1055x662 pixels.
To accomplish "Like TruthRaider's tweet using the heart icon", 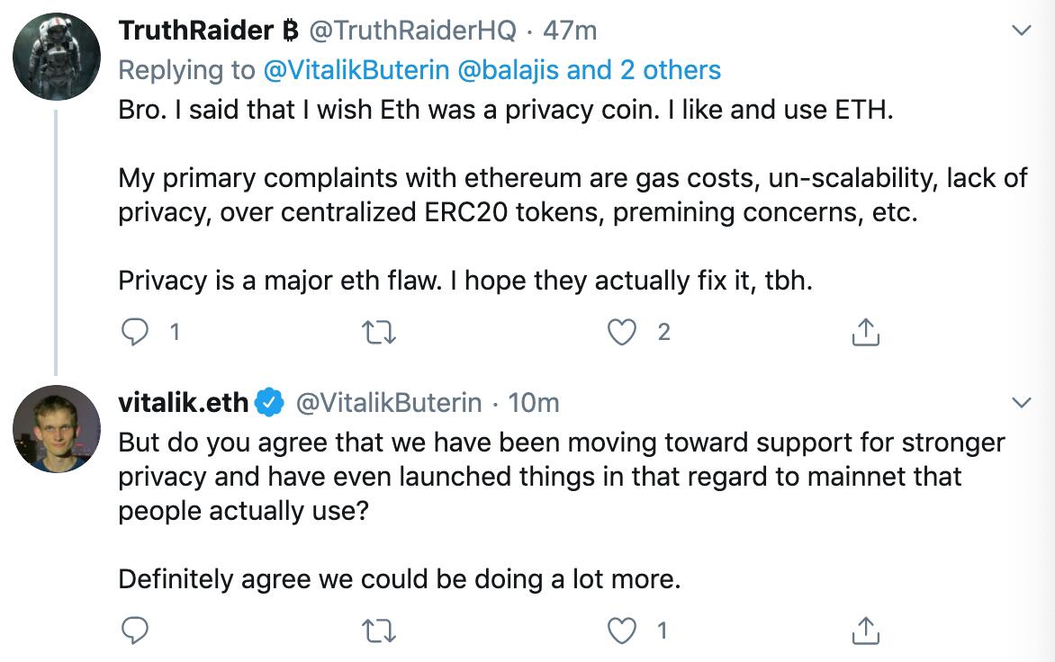I will [621, 331].
